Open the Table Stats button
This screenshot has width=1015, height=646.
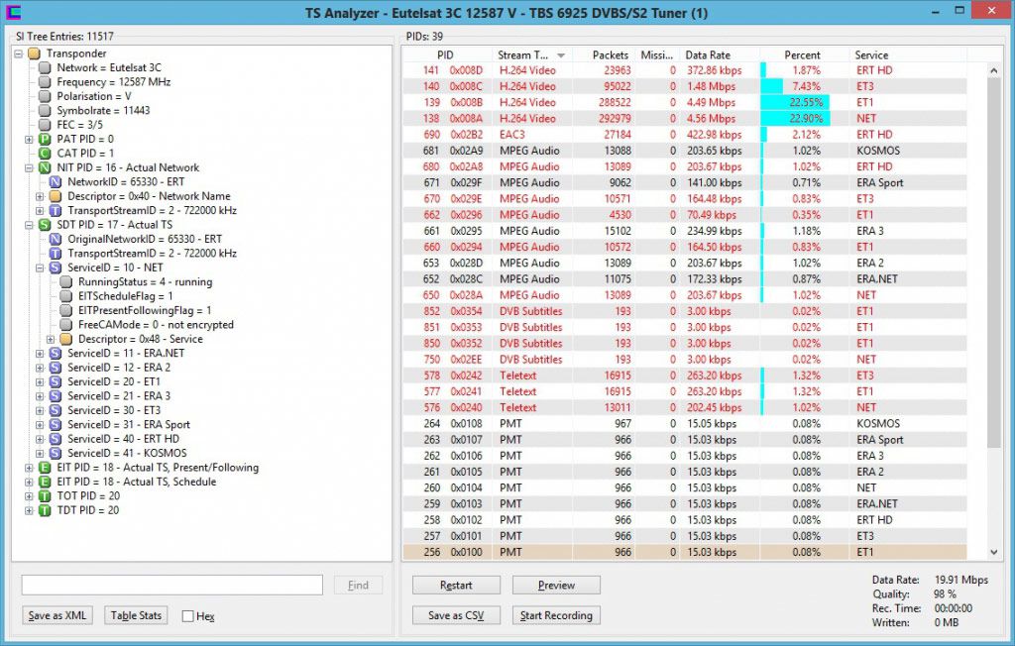[136, 615]
